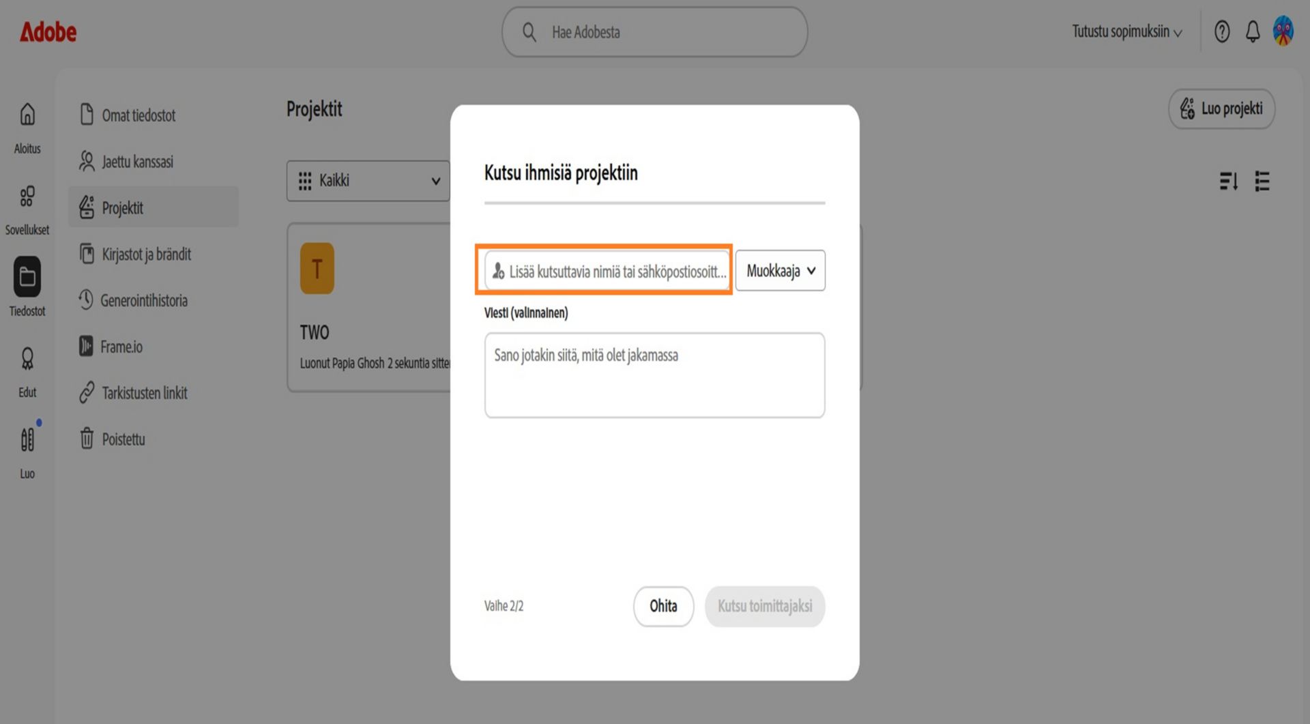Image resolution: width=1310 pixels, height=724 pixels.
Task: Open the help question mark icon
Action: [x=1222, y=31]
